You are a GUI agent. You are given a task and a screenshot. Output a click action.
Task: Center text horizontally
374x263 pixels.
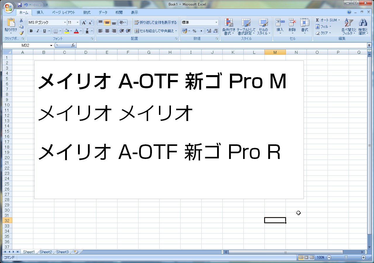click(x=107, y=31)
